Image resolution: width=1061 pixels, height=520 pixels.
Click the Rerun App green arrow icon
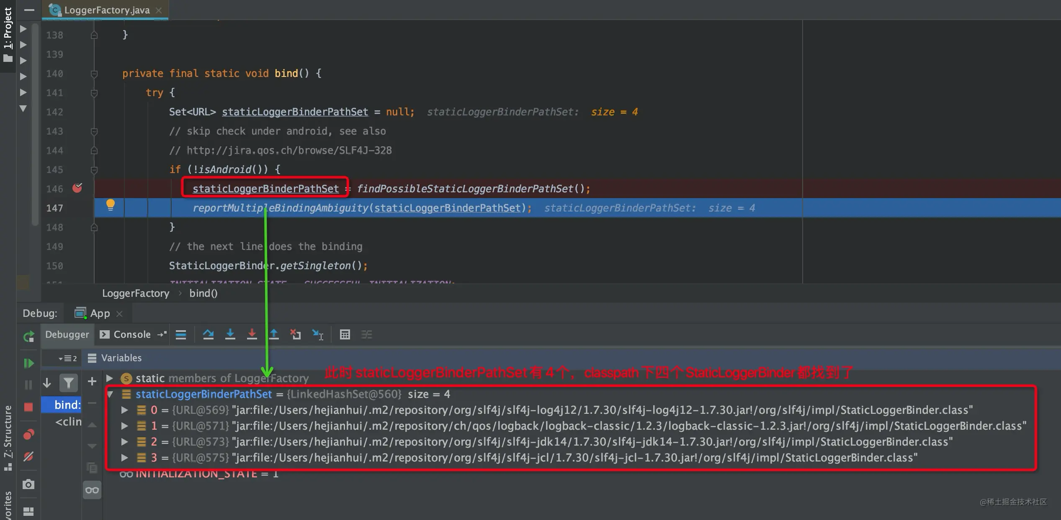pos(28,336)
